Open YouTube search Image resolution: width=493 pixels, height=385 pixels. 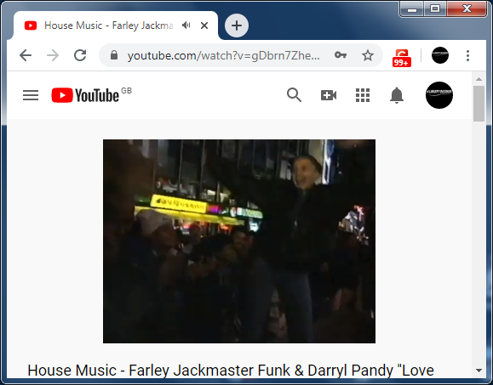pyautogui.click(x=294, y=95)
